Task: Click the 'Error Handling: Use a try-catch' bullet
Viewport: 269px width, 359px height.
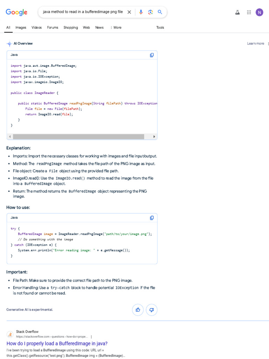Action: tap(84, 290)
